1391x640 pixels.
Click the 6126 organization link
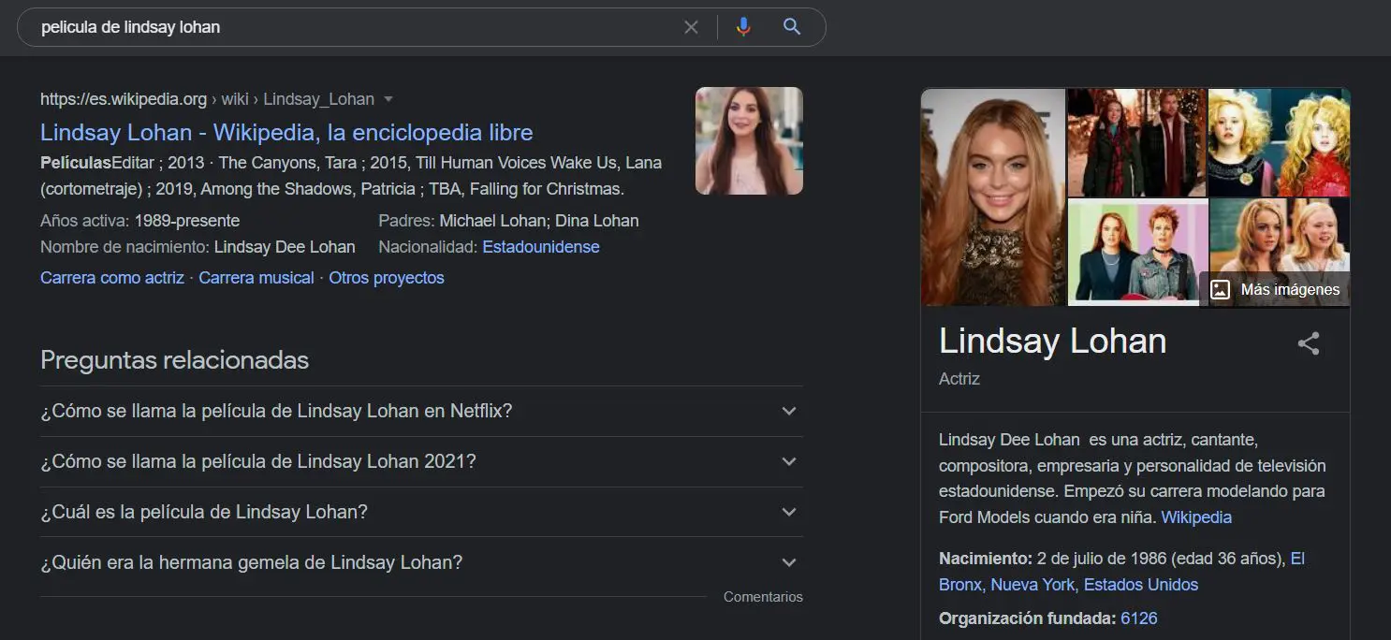[x=1138, y=618]
